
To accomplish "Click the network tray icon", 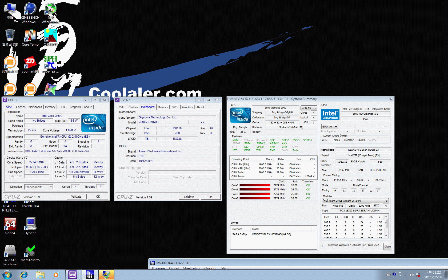I will tap(418, 275).
